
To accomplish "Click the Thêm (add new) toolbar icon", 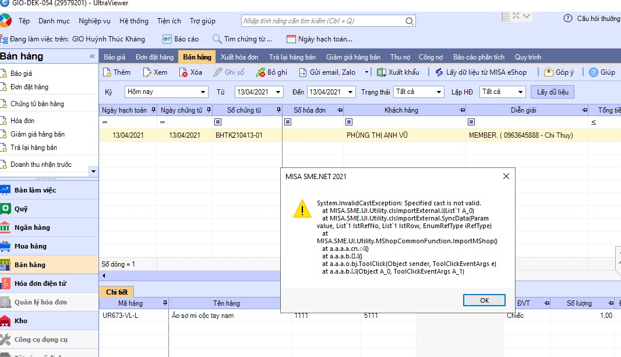I will (x=107, y=72).
